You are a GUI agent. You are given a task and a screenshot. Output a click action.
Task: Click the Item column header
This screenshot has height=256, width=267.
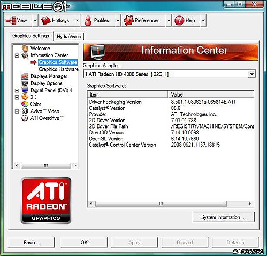[x=128, y=94]
